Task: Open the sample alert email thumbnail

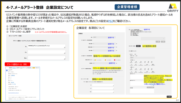Action: tap(23, 84)
